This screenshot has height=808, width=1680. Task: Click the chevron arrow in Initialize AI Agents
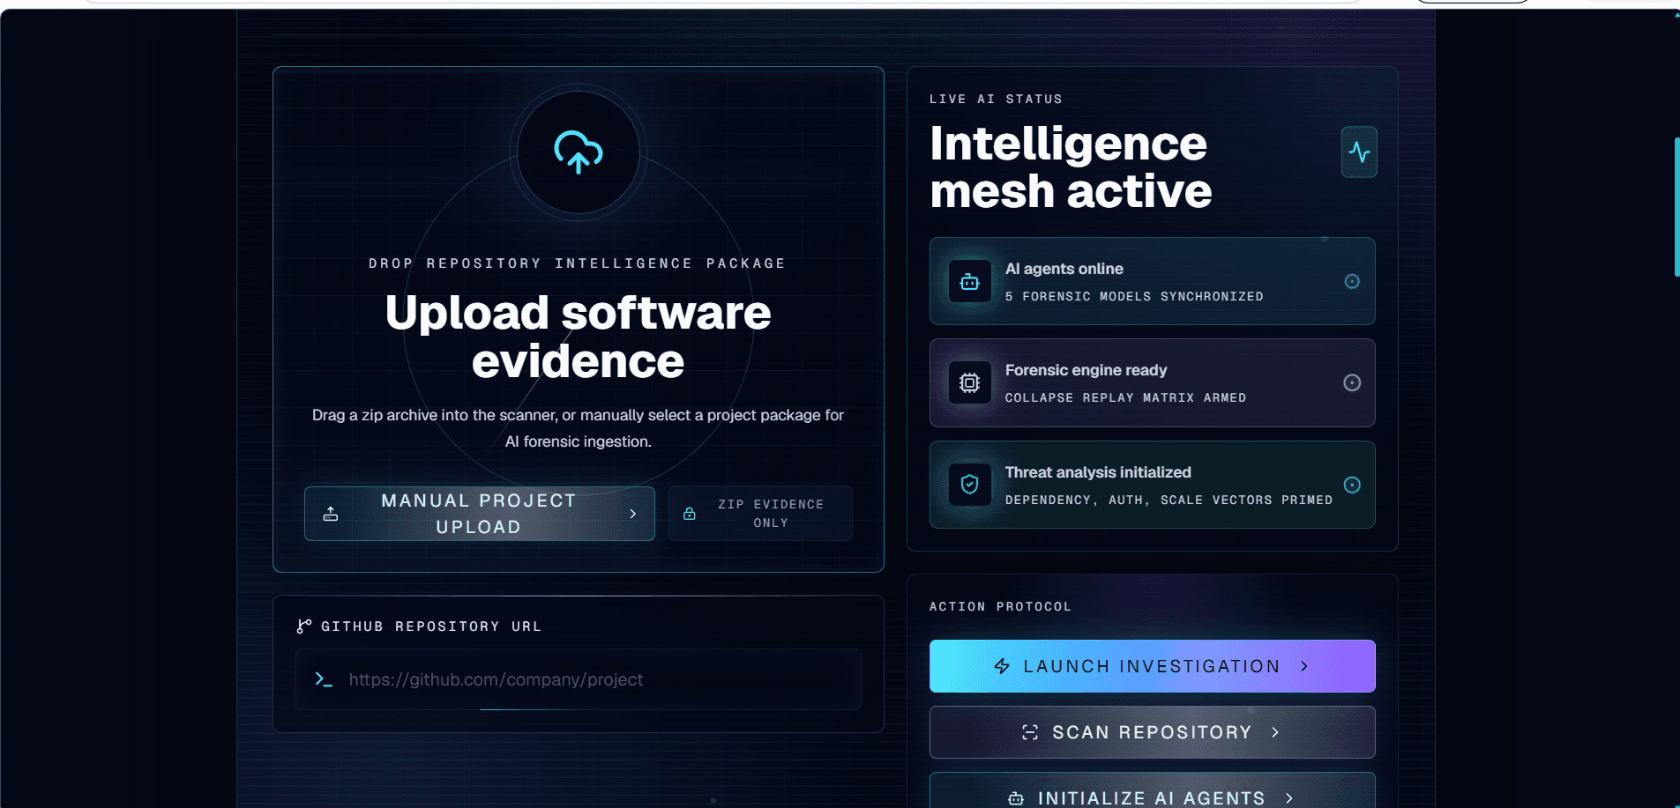pos(1289,798)
